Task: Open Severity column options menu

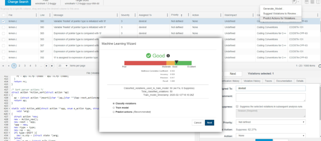Action: [135, 15]
